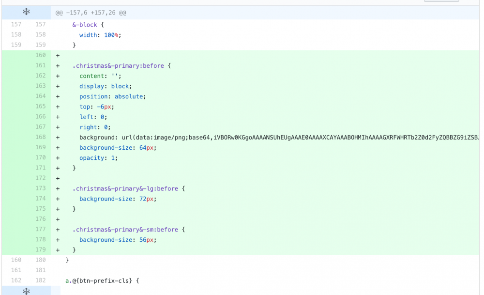Click added line number 173
The image size is (484, 295).
click(40, 188)
